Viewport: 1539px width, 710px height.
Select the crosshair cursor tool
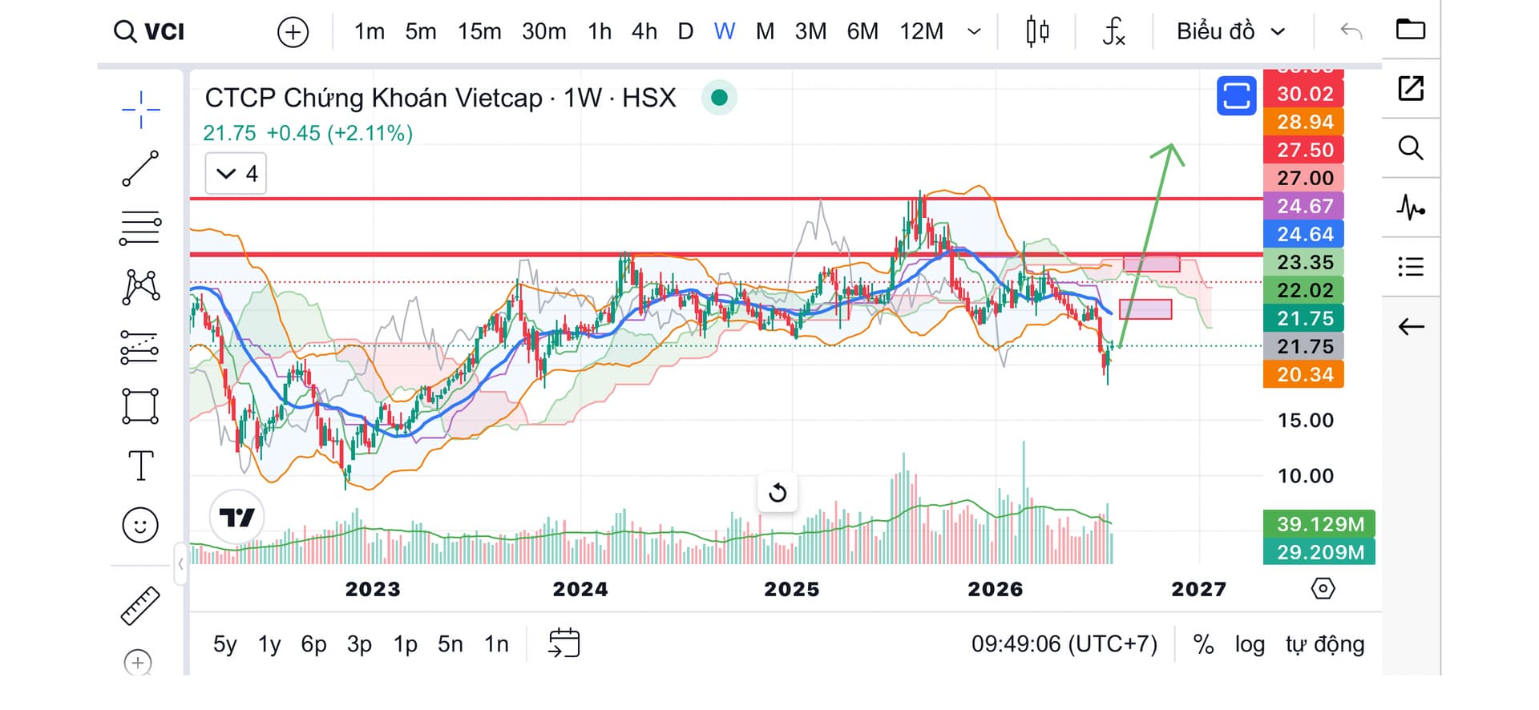click(x=141, y=110)
